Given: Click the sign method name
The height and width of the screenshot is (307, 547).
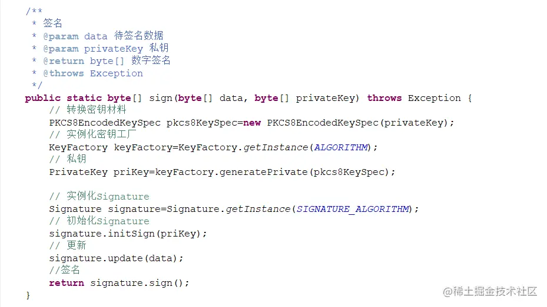Looking at the screenshot, I should [x=161, y=99].
